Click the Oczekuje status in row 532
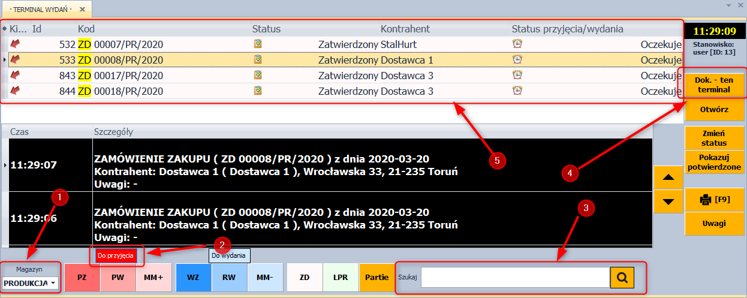 661,44
